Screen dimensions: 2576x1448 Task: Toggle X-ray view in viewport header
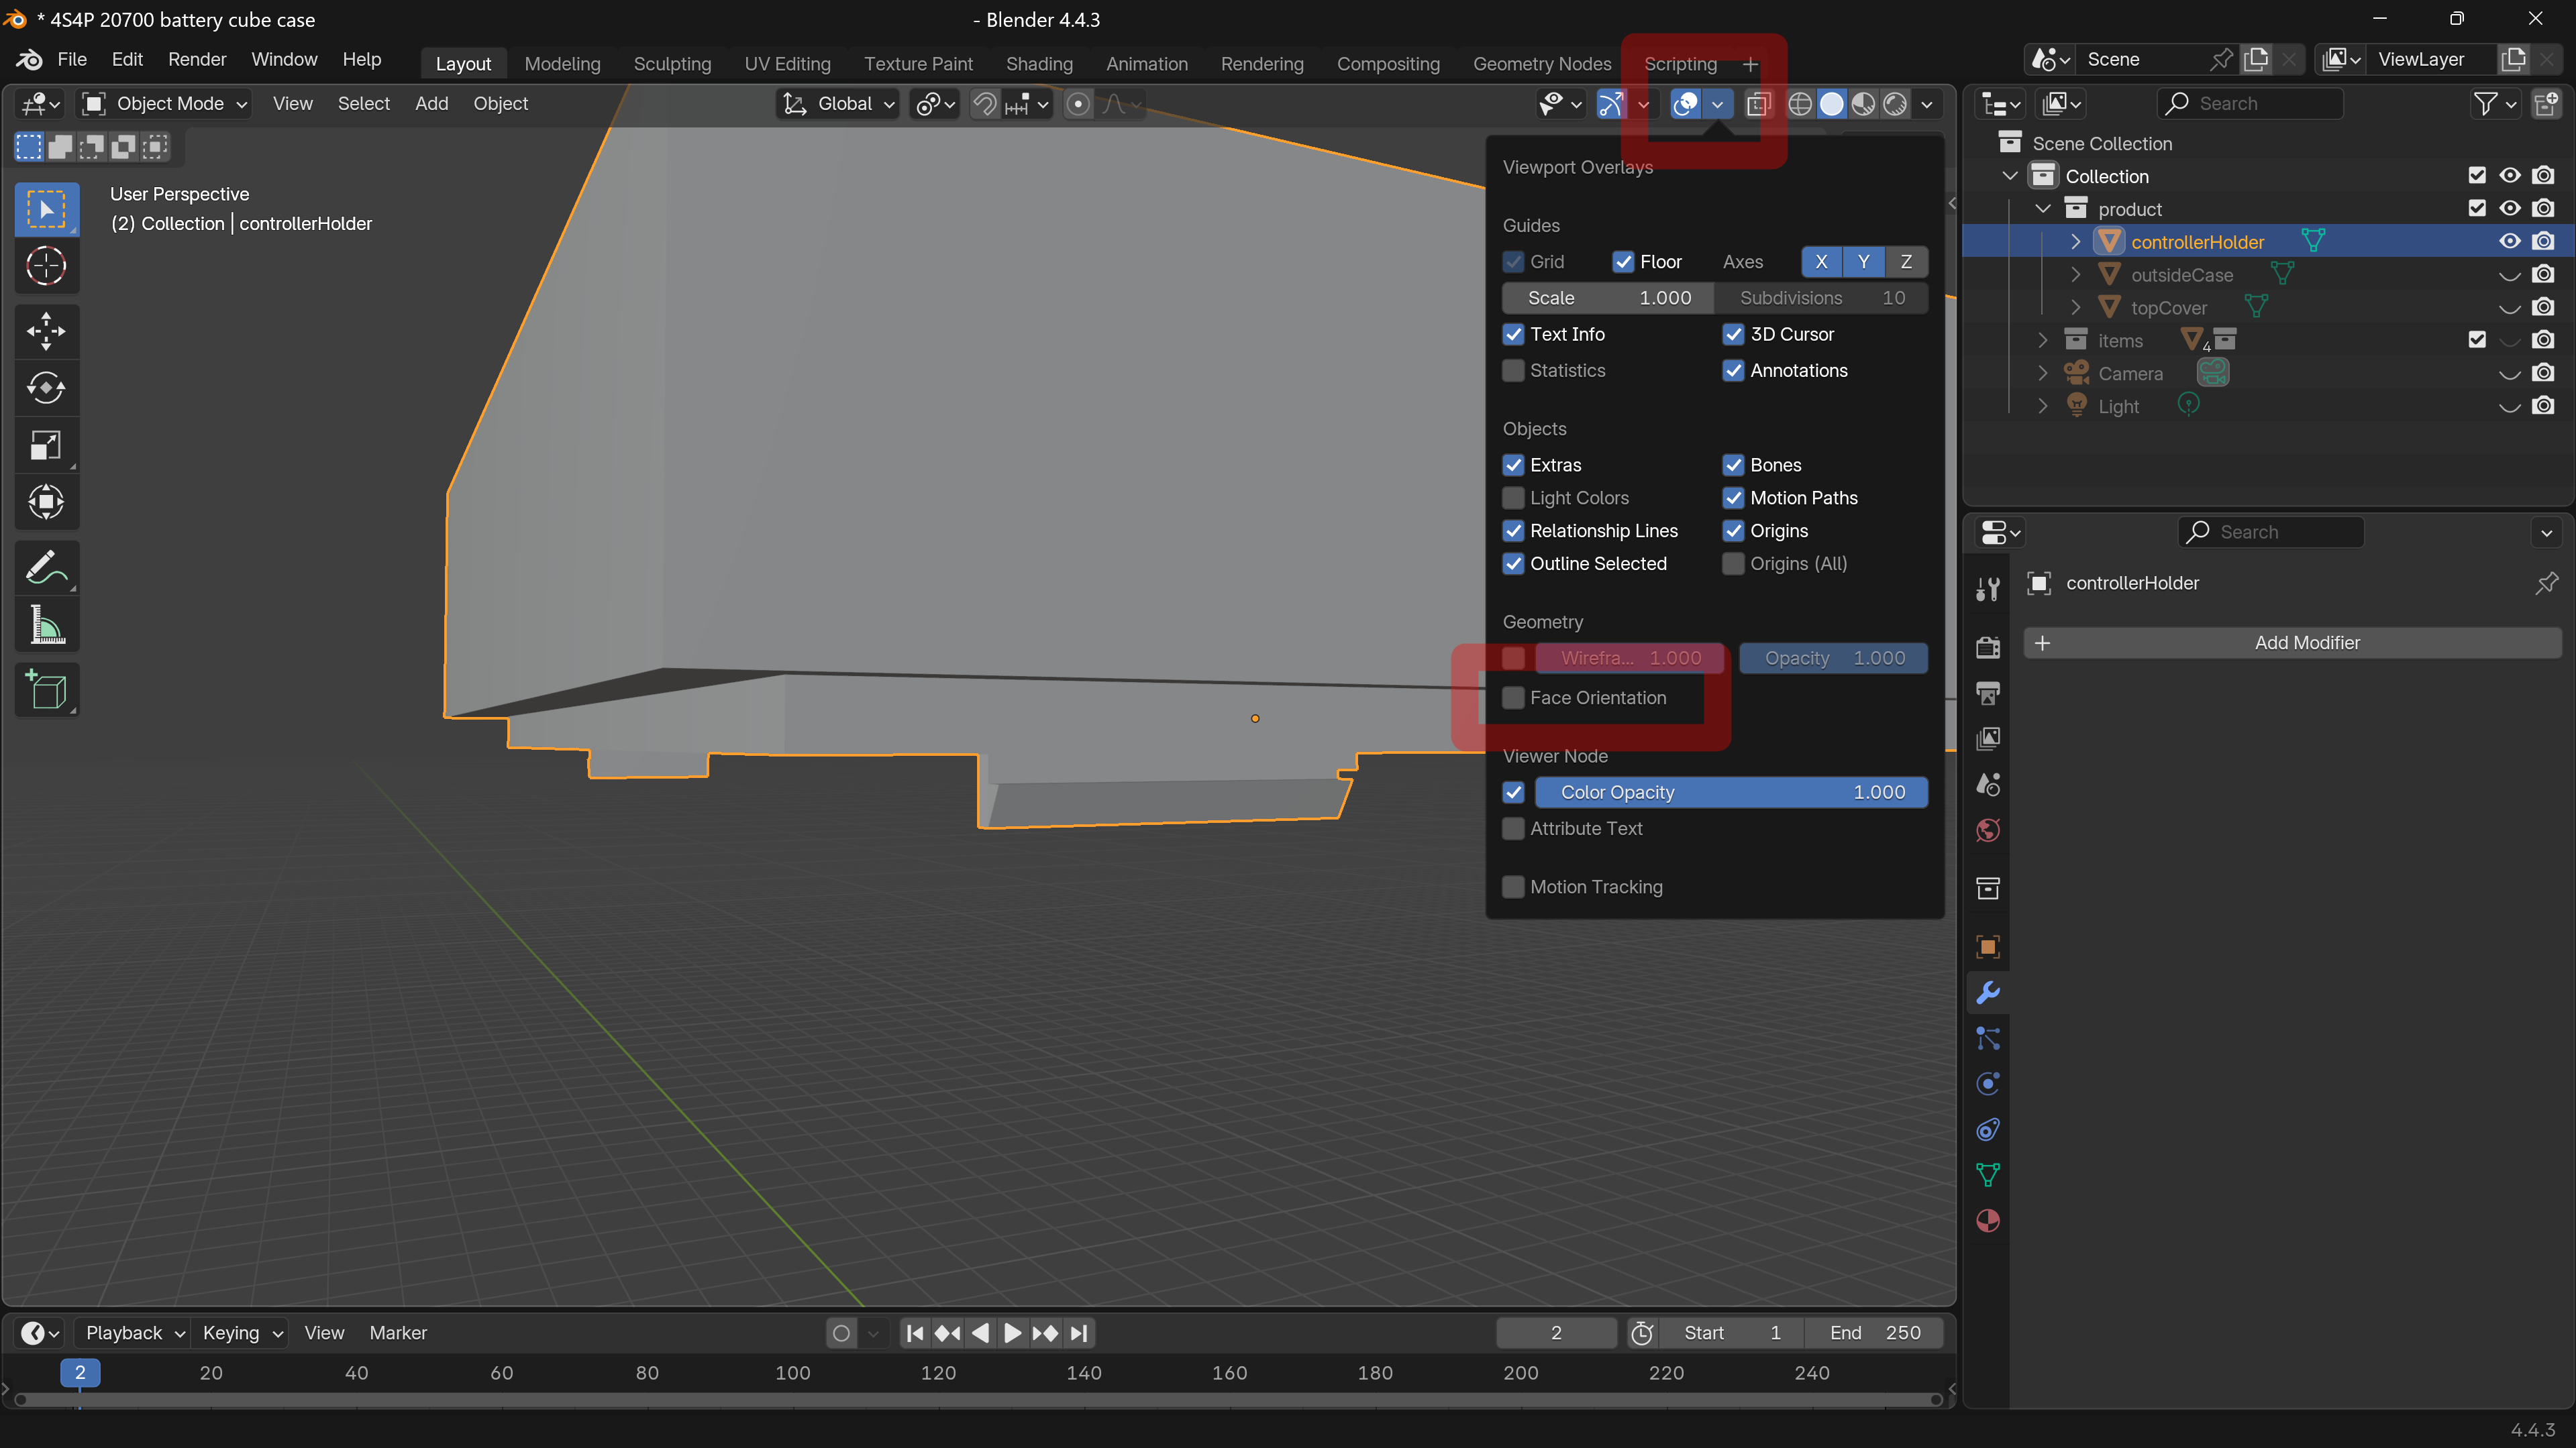coord(1758,104)
